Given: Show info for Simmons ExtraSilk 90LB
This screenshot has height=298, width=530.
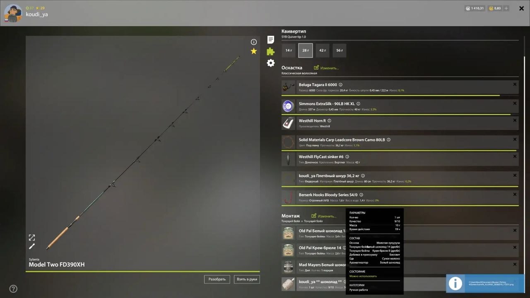Looking at the screenshot, I should point(359,104).
